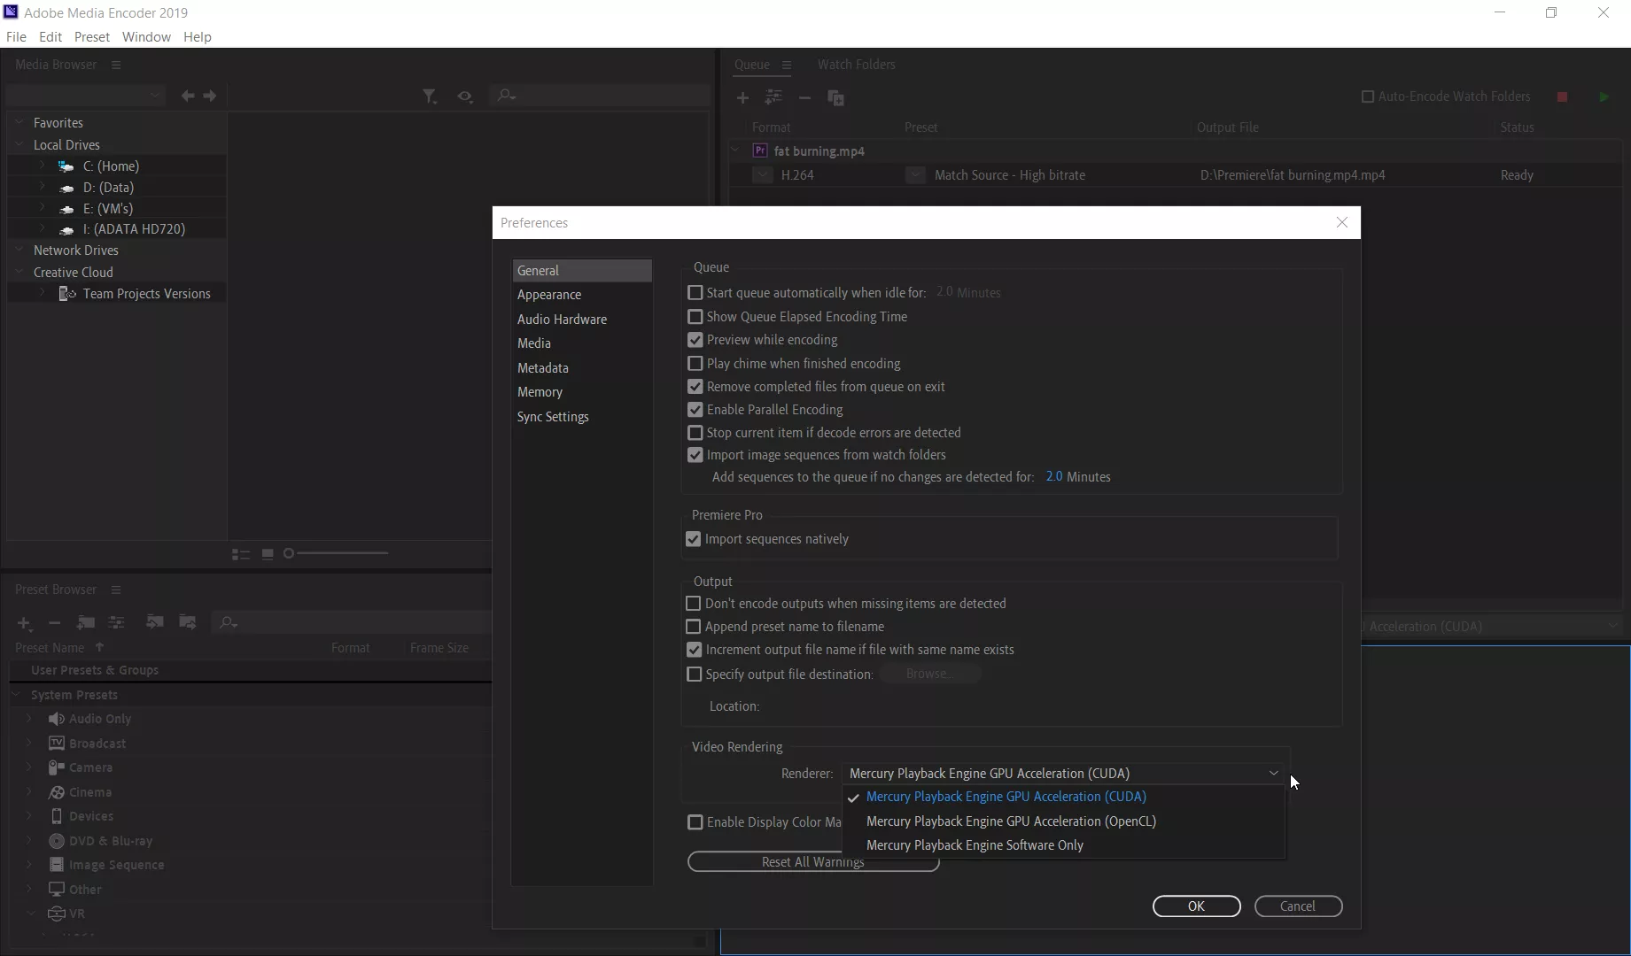Click Reset All Warnings button
This screenshot has height=956, width=1631.
[x=812, y=862]
